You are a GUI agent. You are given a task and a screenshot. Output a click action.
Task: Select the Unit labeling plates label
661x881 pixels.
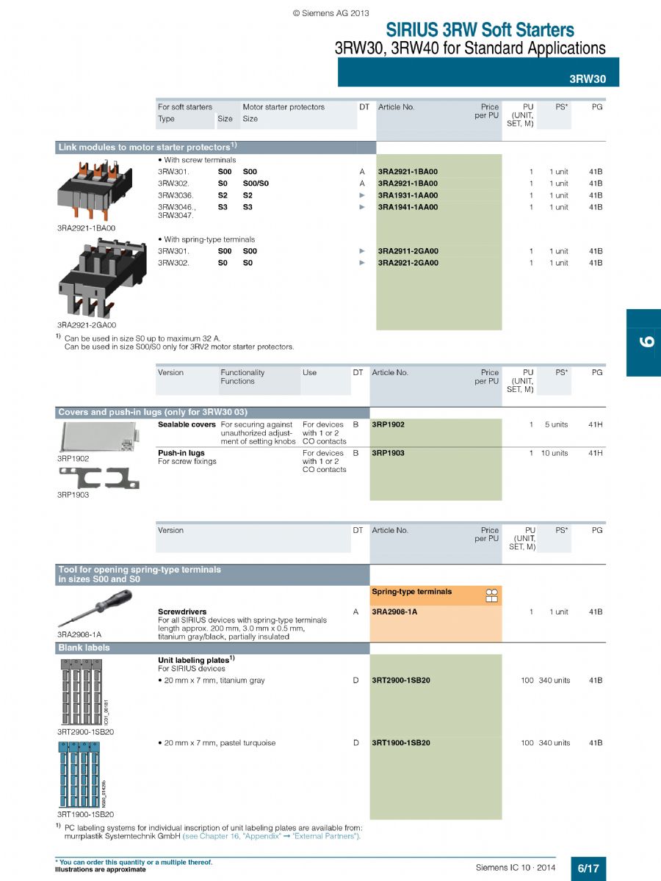point(195,660)
